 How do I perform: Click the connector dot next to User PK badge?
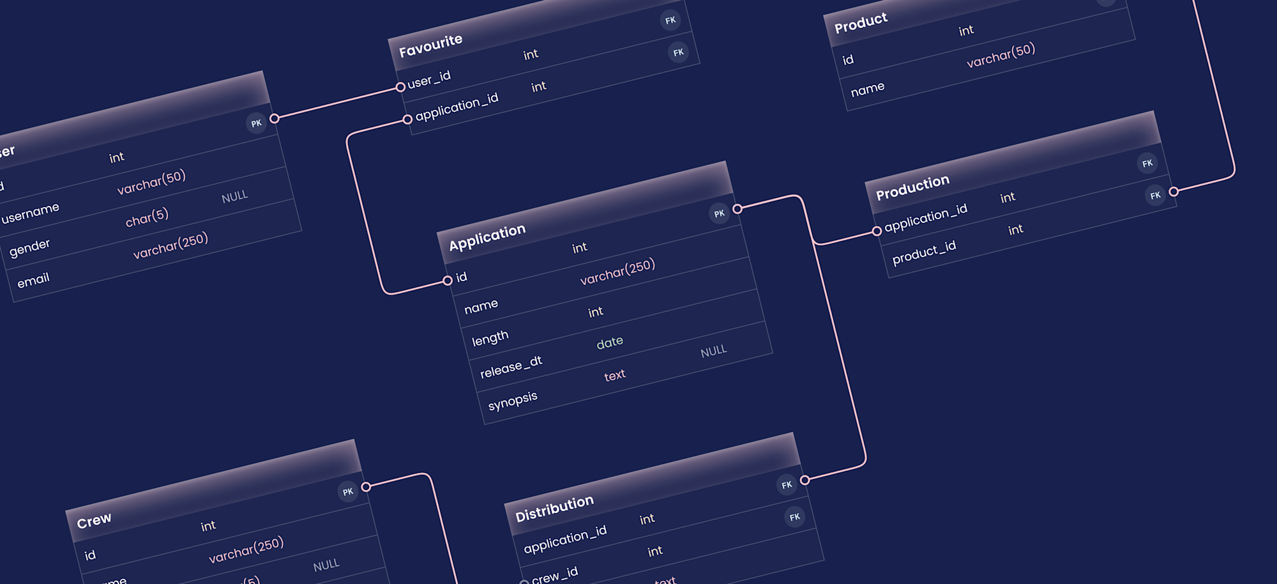tap(275, 118)
